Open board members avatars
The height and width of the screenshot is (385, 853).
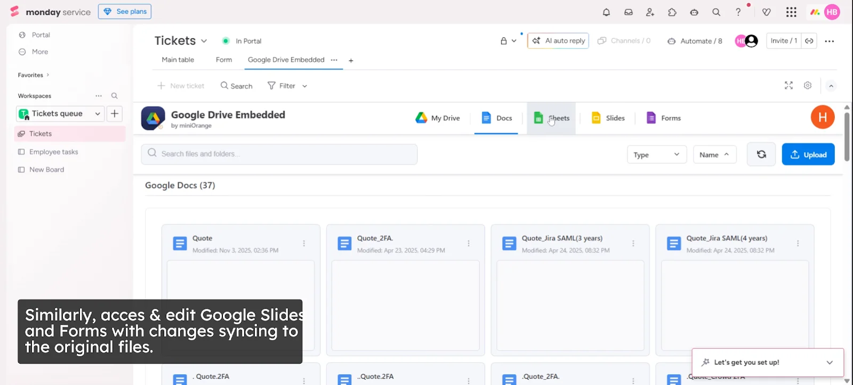(746, 41)
